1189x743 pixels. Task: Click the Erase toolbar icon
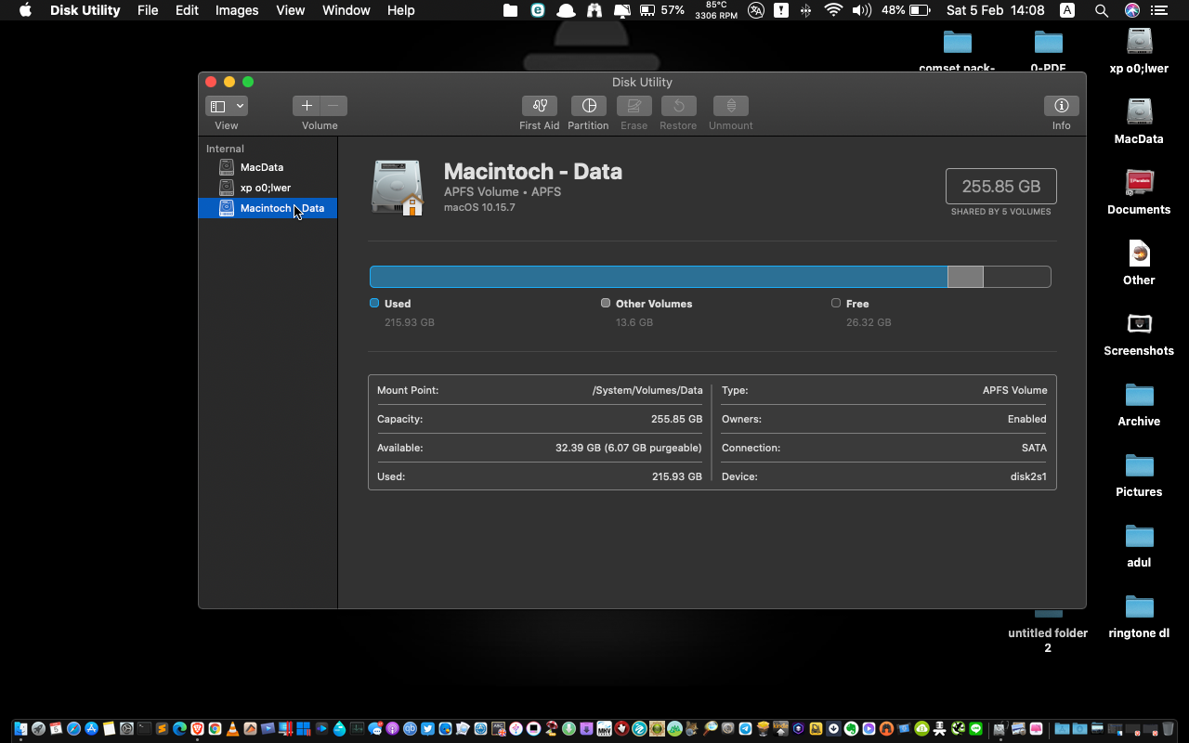coord(634,106)
